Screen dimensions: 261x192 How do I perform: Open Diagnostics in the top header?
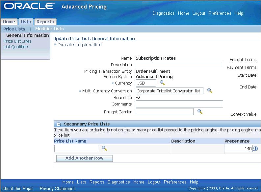[x=164, y=13]
